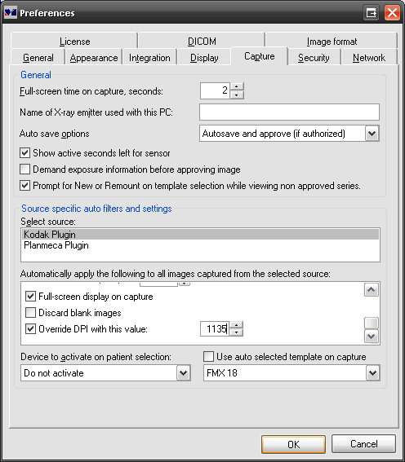Open the Display tab
Viewport: 405px width, 462px height.
[x=204, y=58]
